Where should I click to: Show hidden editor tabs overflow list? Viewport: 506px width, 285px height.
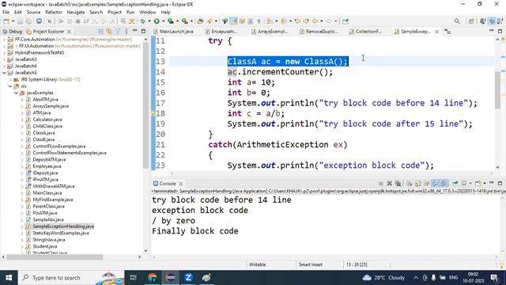(447, 32)
